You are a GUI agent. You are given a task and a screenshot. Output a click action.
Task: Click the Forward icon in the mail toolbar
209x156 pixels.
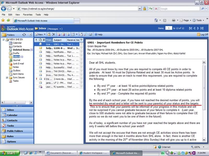68,34
